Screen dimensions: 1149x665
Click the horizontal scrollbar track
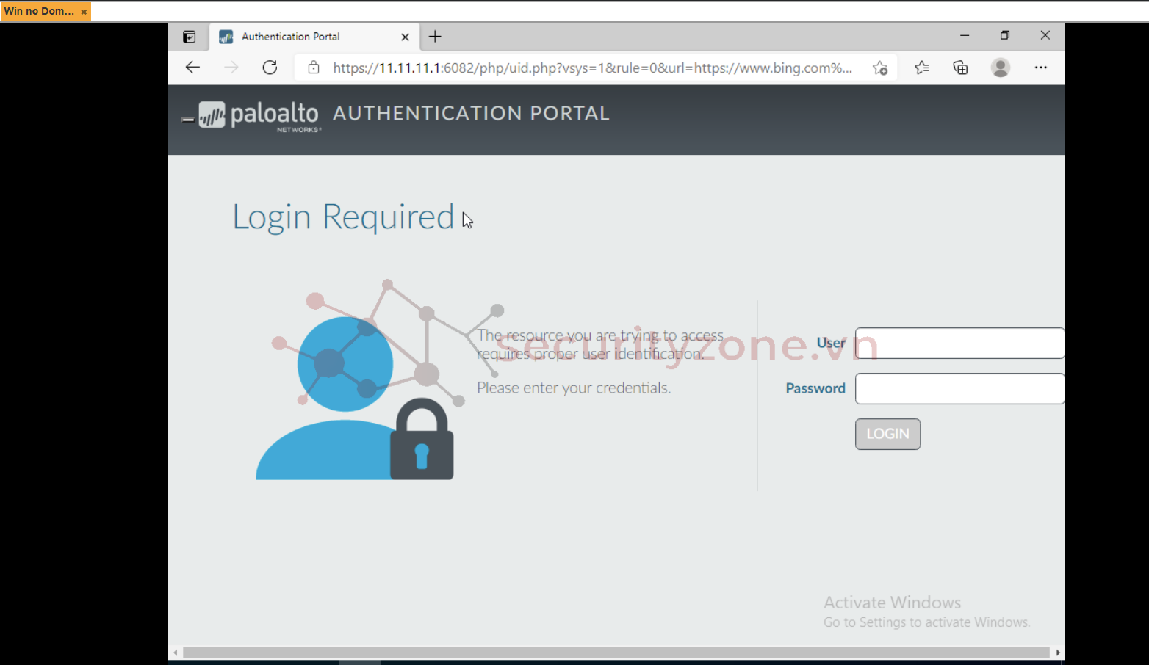coord(616,653)
